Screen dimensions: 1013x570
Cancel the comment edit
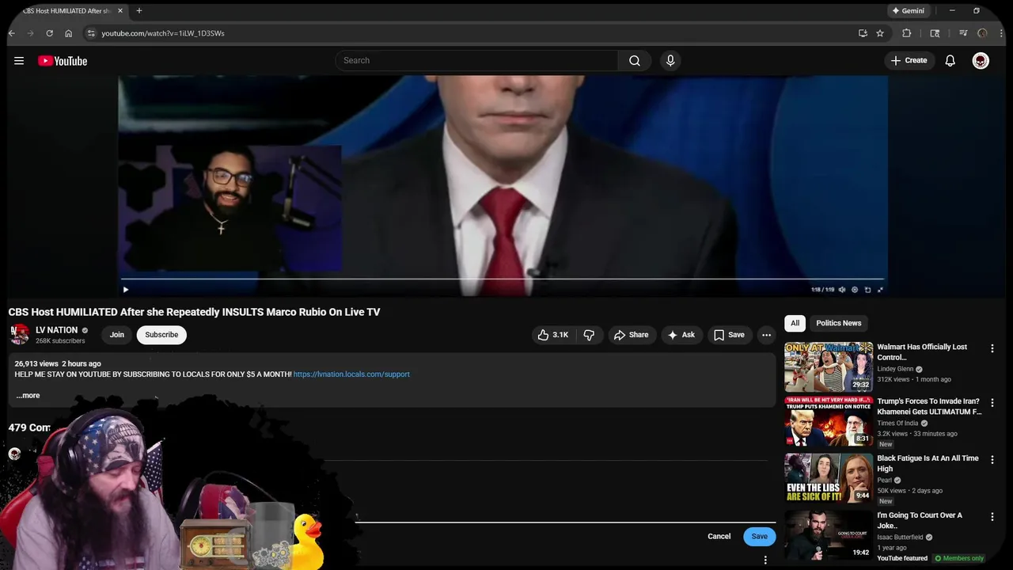719,537
